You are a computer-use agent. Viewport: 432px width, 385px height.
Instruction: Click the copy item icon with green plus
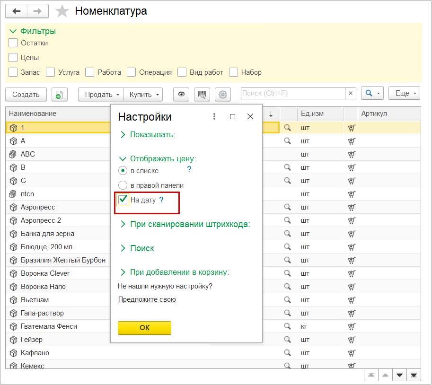click(x=60, y=94)
